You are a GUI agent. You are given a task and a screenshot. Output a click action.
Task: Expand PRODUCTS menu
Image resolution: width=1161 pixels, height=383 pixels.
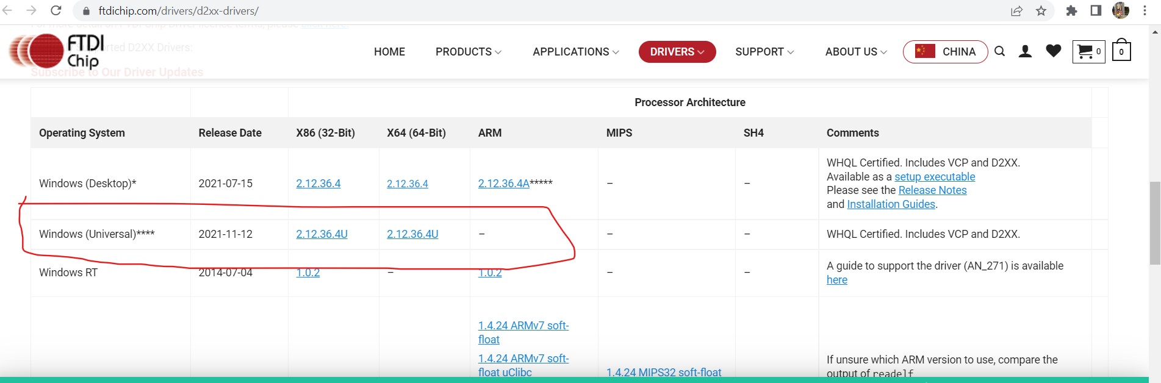469,52
